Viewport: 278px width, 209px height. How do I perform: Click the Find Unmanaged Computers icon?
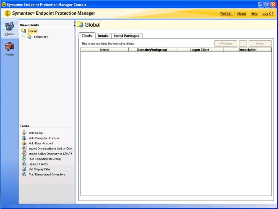(x=24, y=174)
